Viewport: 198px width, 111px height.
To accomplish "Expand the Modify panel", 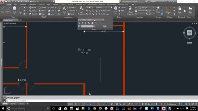I will coord(45,17).
